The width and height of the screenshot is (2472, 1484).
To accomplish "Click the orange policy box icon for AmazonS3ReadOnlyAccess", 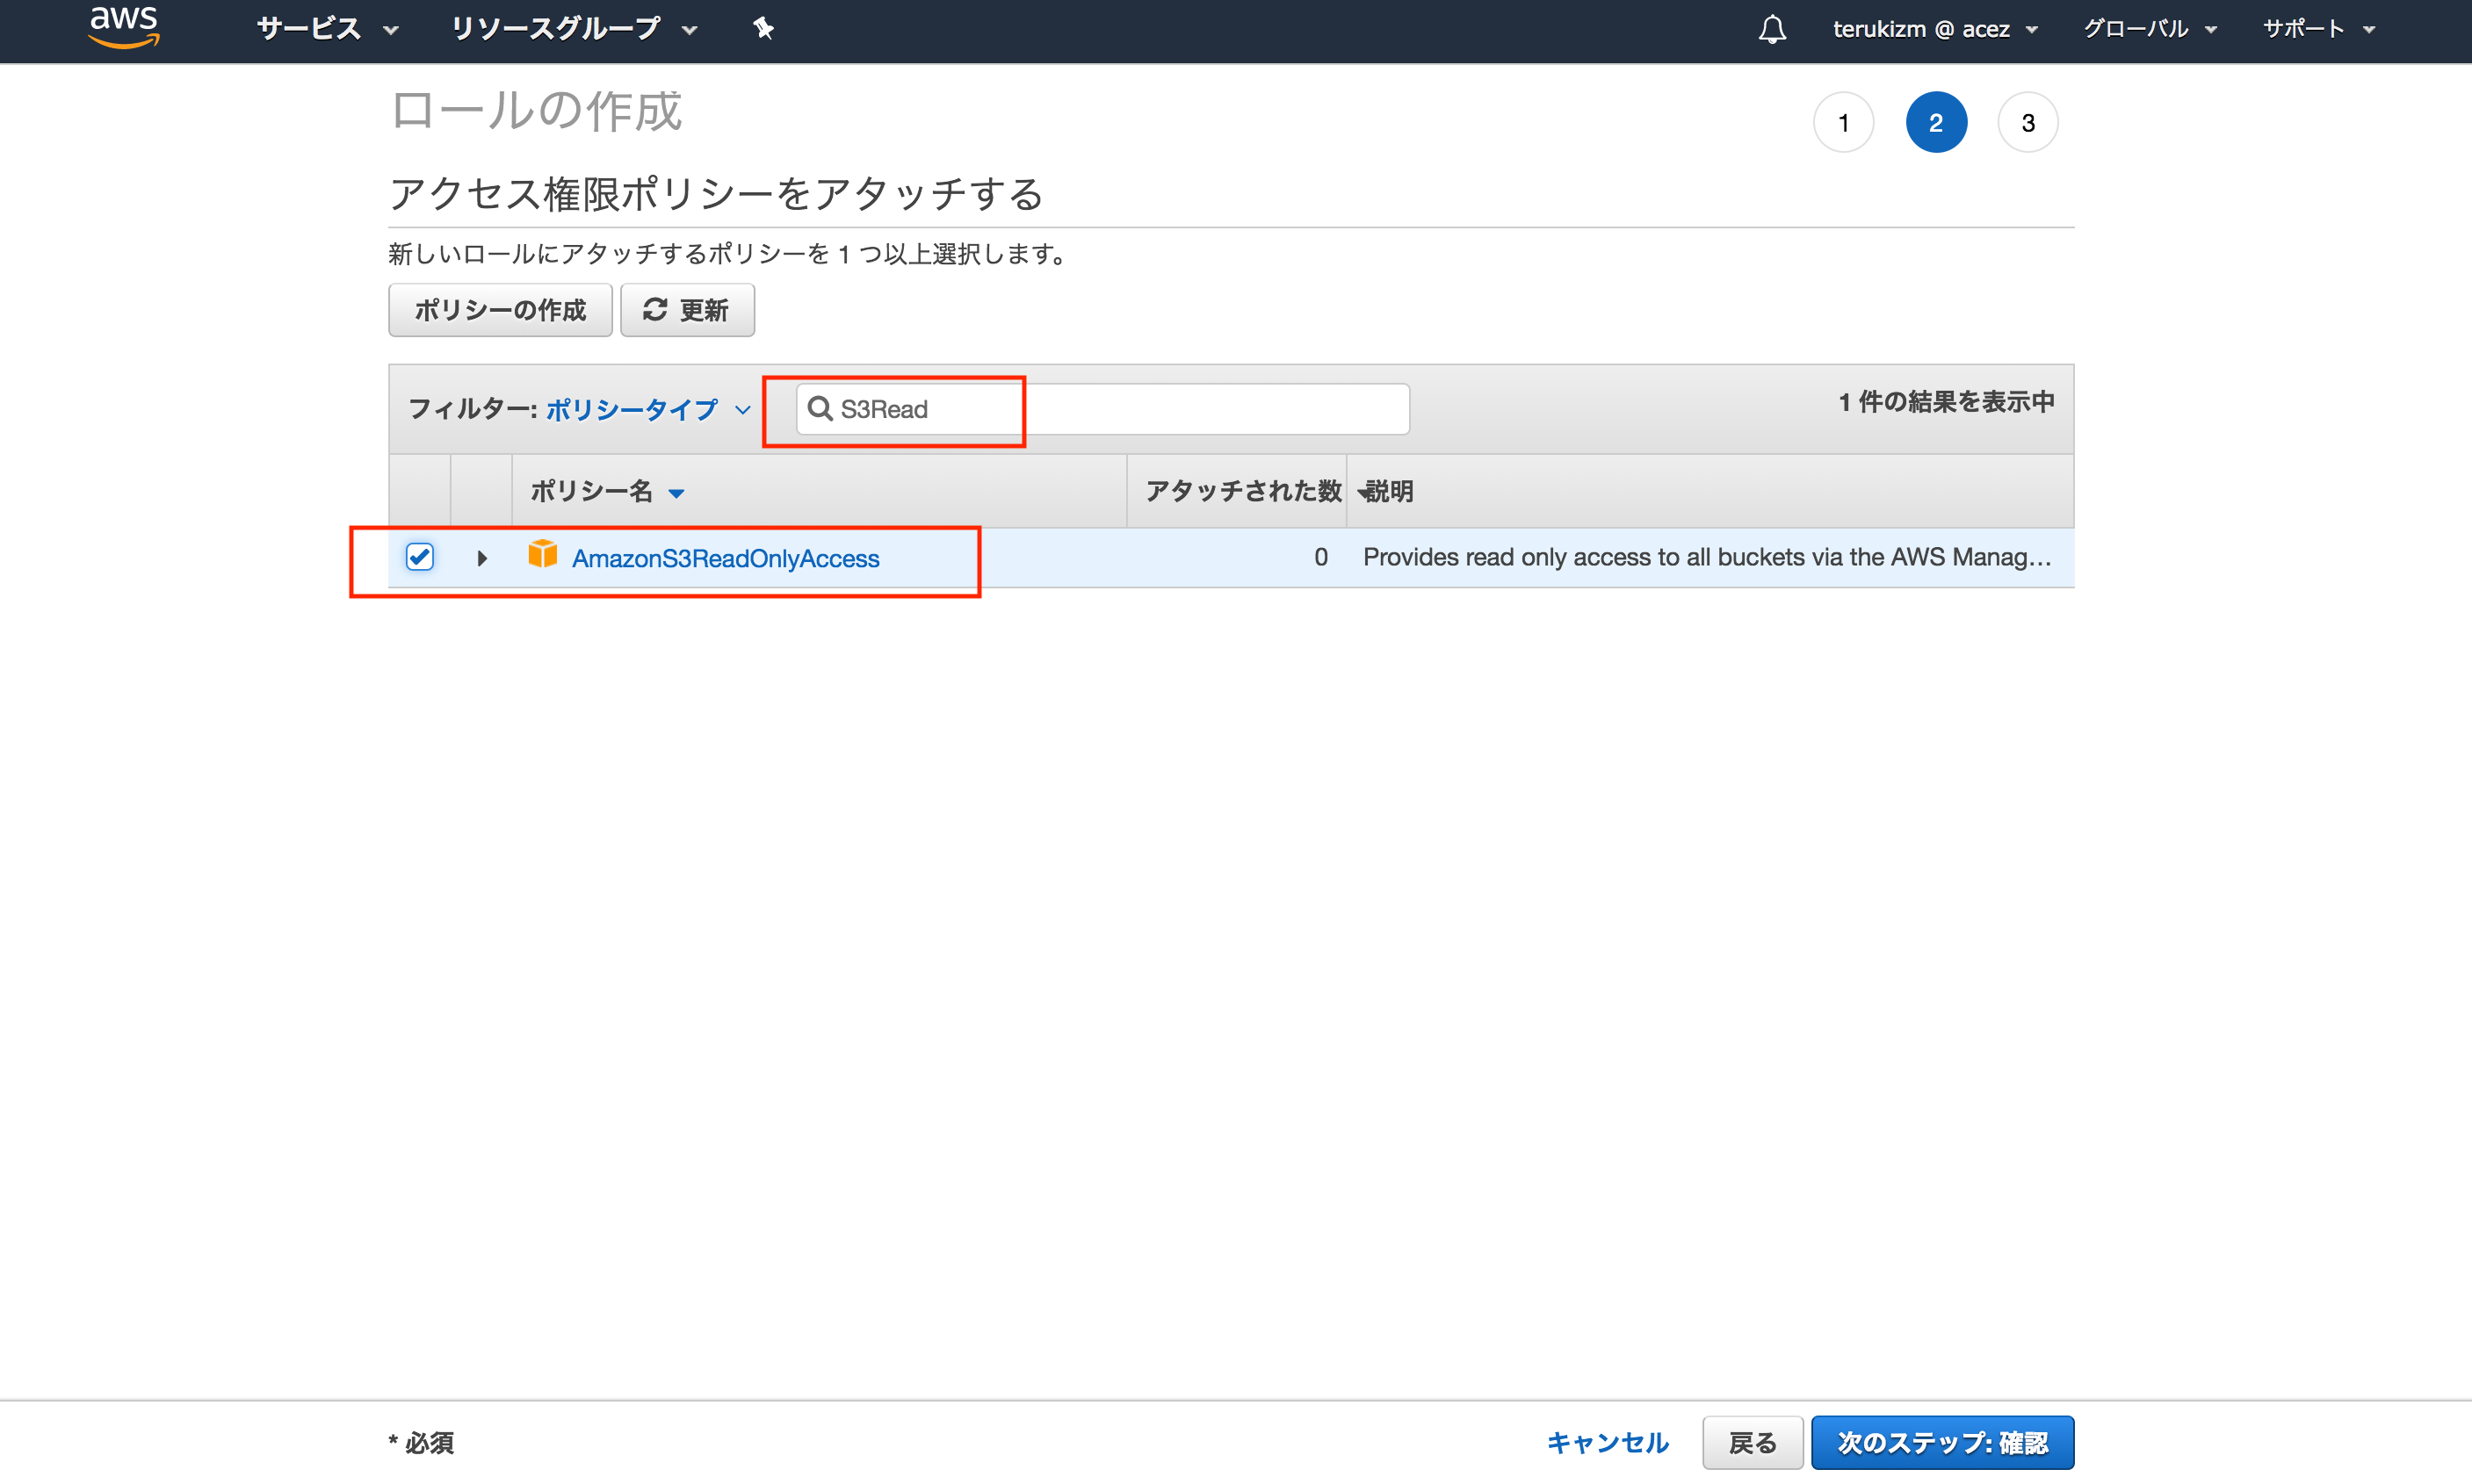I will pyautogui.click(x=542, y=554).
